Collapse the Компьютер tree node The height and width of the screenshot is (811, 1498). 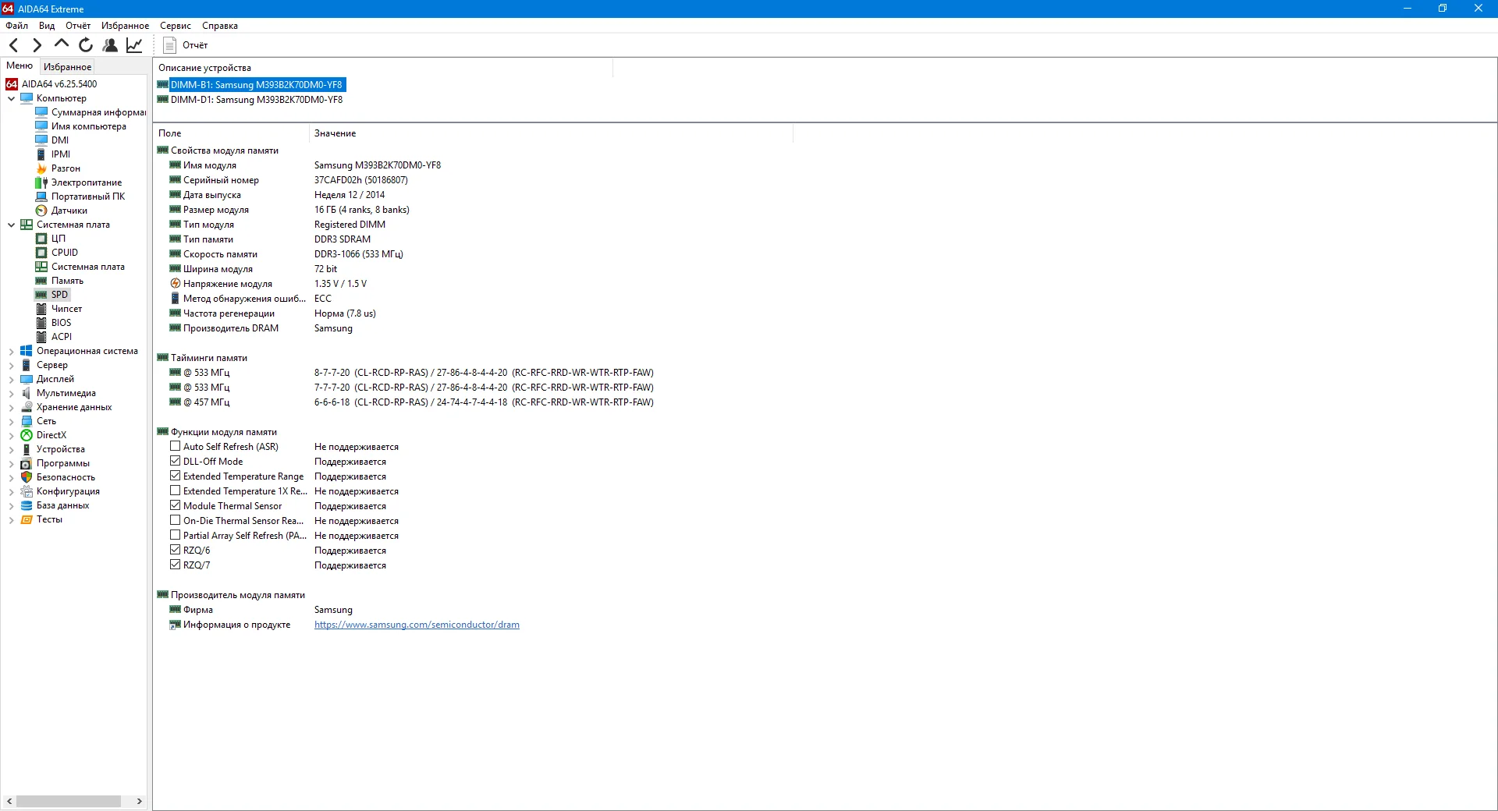tap(11, 98)
